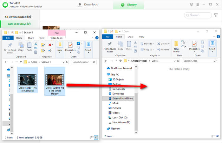Image resolution: width=222 pixels, height=143 pixels.
Task: Select Downloads in navigation pane
Action: coord(116,94)
